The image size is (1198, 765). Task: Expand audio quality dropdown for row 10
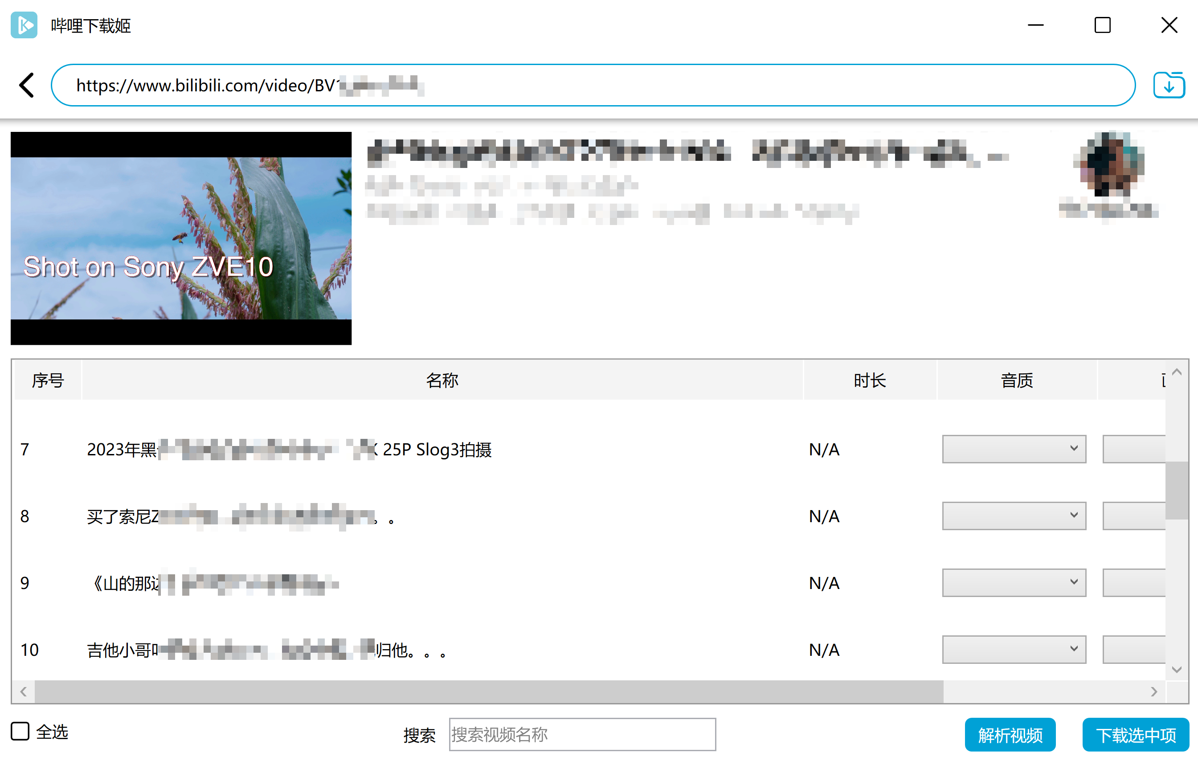[x=1014, y=649]
